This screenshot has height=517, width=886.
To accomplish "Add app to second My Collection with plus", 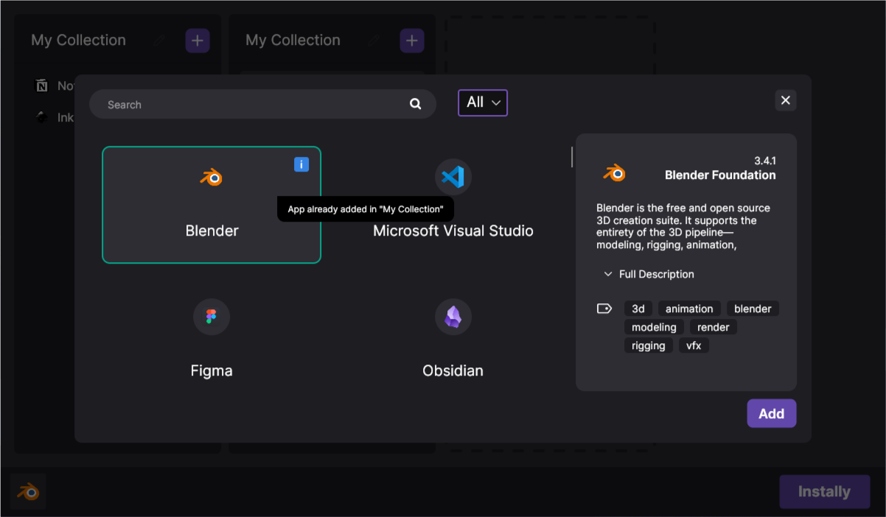I will click(412, 41).
